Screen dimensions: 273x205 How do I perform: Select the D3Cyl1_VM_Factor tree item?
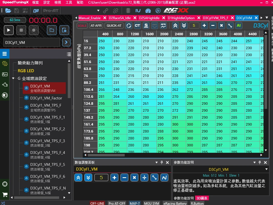(46, 98)
